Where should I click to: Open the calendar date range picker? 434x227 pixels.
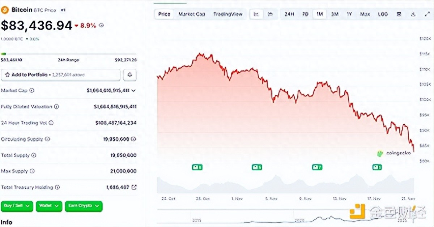399,14
